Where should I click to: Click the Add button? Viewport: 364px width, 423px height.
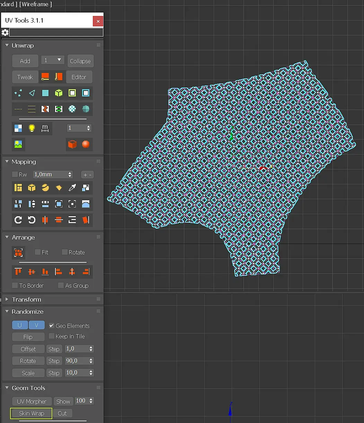pyautogui.click(x=25, y=61)
